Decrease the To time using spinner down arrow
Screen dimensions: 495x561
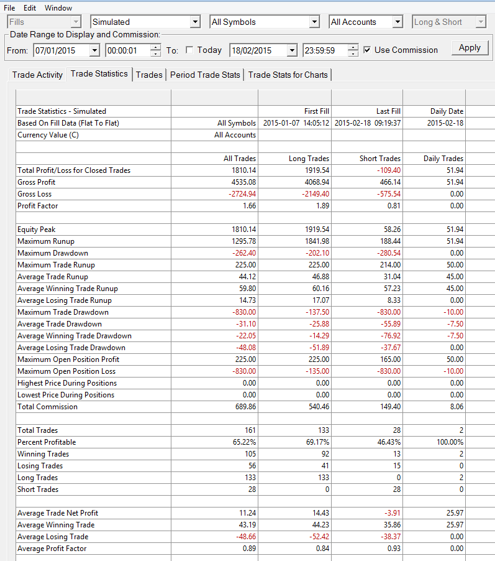click(x=353, y=53)
